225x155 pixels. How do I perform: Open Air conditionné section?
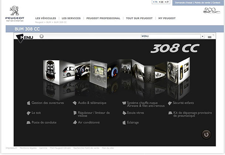point(89,122)
